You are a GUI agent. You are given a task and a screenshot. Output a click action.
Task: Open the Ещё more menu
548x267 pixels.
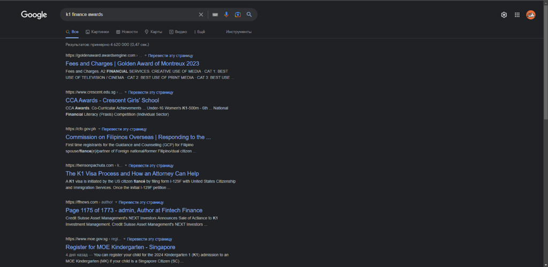pyautogui.click(x=200, y=32)
